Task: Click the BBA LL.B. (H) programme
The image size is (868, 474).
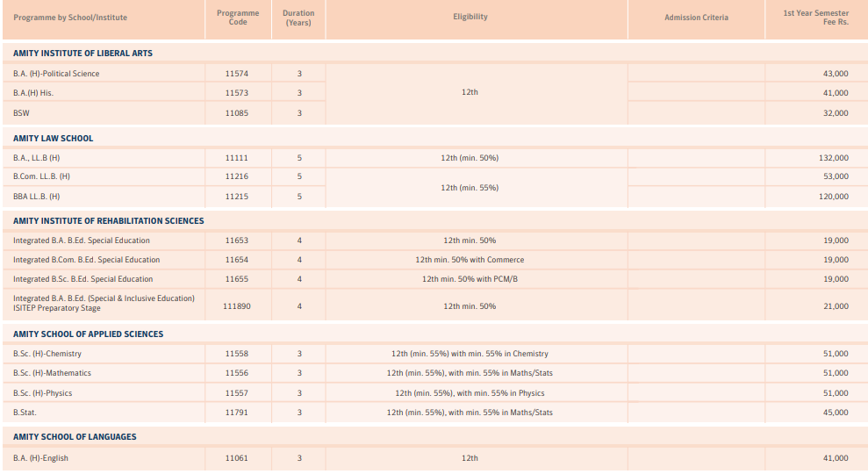Action: pyautogui.click(x=37, y=197)
